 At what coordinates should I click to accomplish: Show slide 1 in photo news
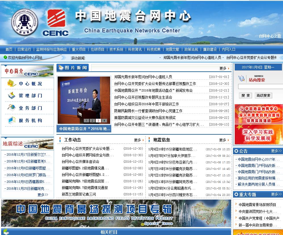86,120
